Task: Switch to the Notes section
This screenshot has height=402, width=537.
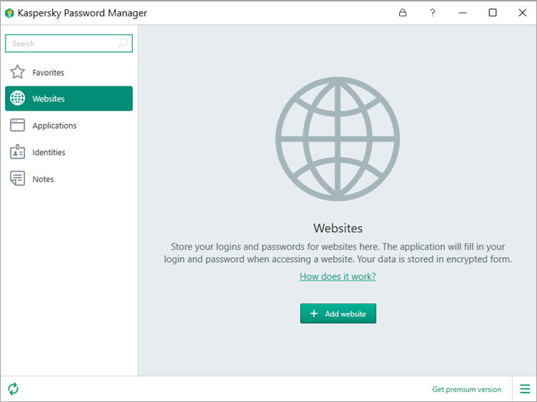Action: click(x=43, y=179)
